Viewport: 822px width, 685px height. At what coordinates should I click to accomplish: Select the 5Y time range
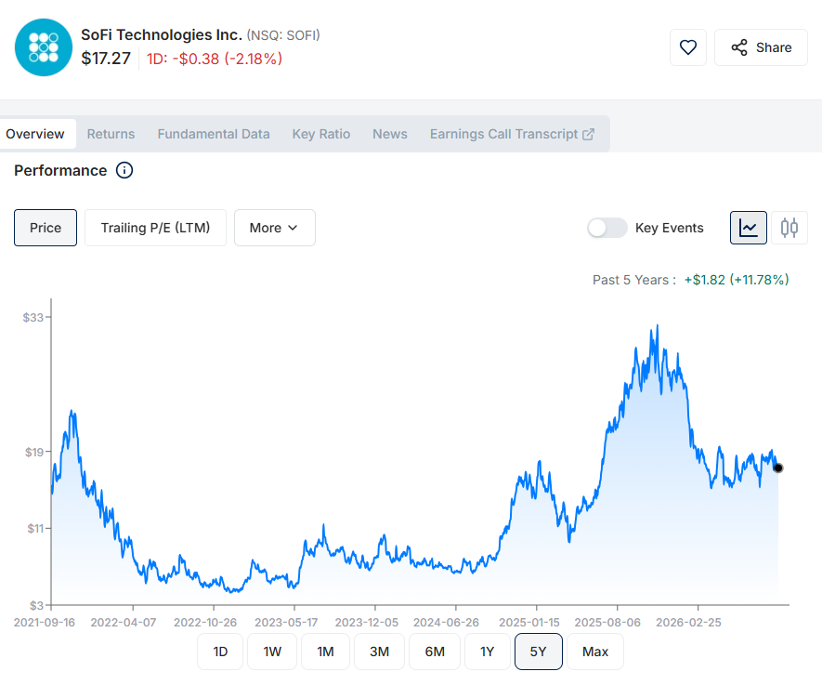tap(539, 652)
